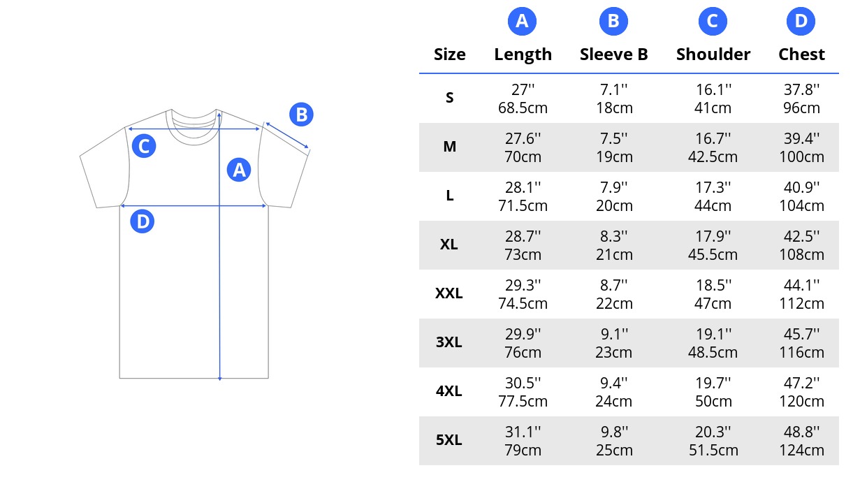Screen dimensions: 853x489
Task: Select the D marker on the shirt chest
Action: [143, 221]
